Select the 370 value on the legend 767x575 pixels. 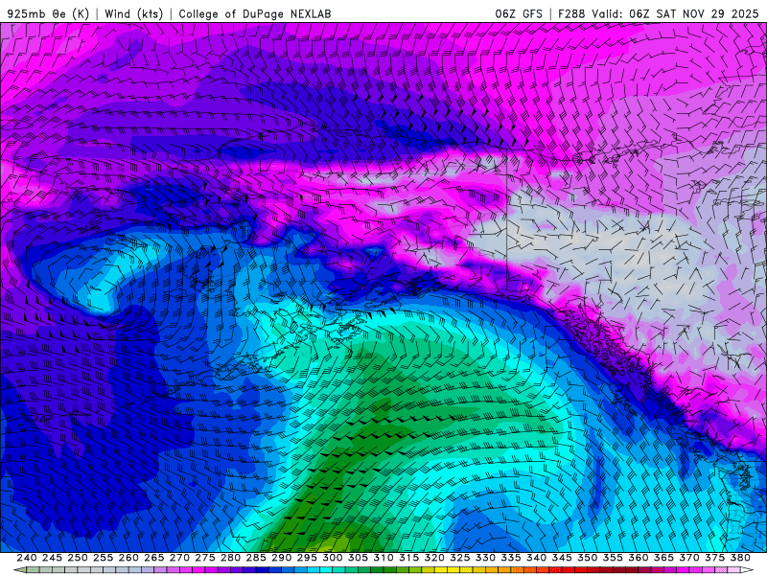point(689,558)
